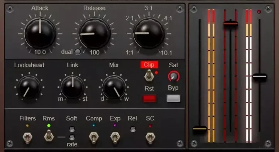279x152 pixels.
Task: Click the Soft trim screw
Action: click(72, 129)
